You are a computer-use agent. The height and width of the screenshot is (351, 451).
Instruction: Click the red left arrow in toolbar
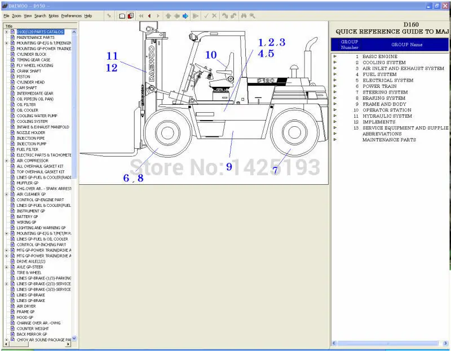pos(149,16)
